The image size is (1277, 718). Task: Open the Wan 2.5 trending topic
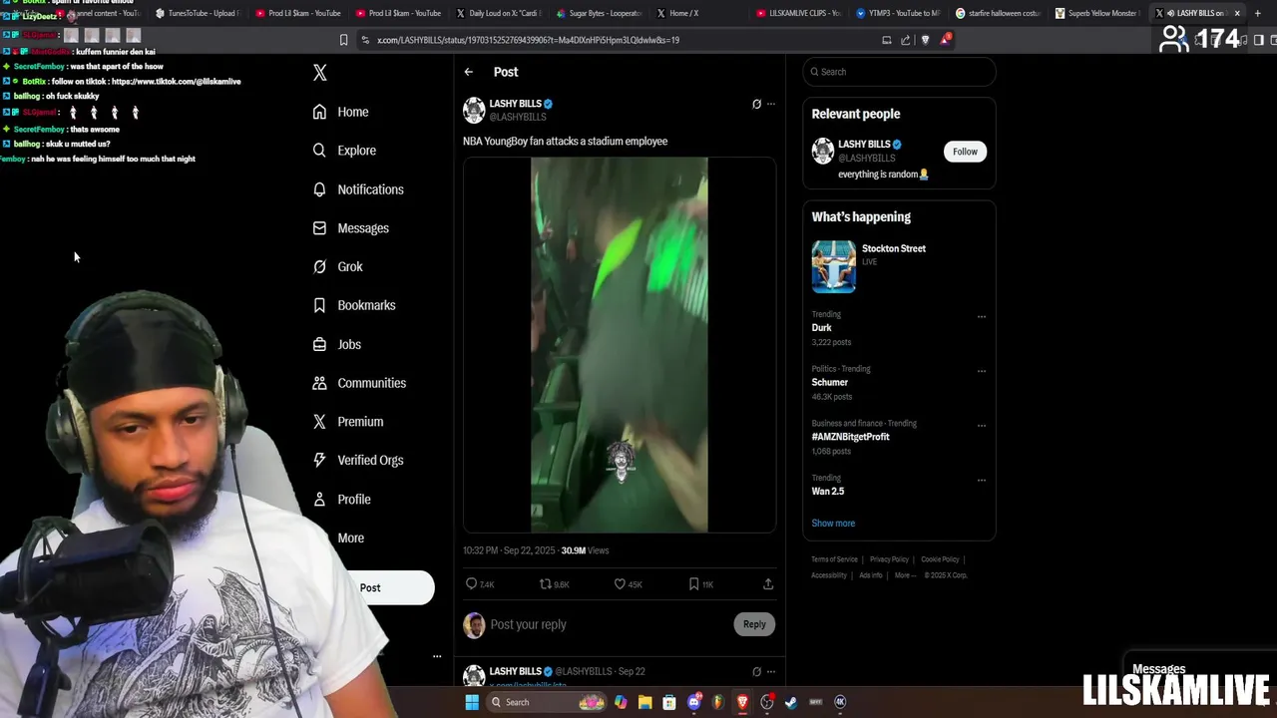coord(827,492)
